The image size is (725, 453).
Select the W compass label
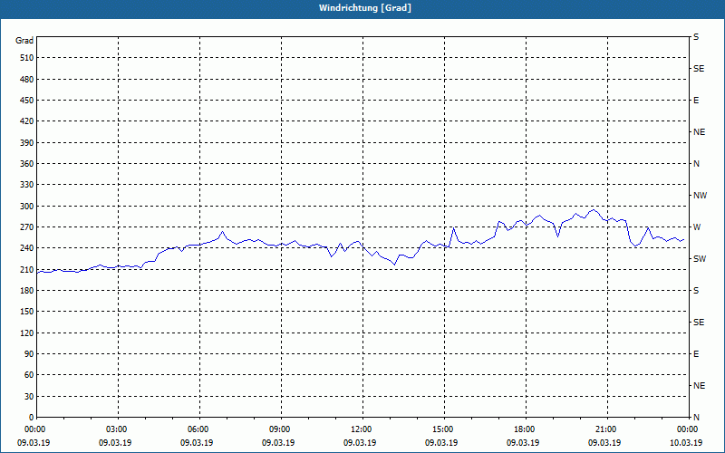point(697,227)
